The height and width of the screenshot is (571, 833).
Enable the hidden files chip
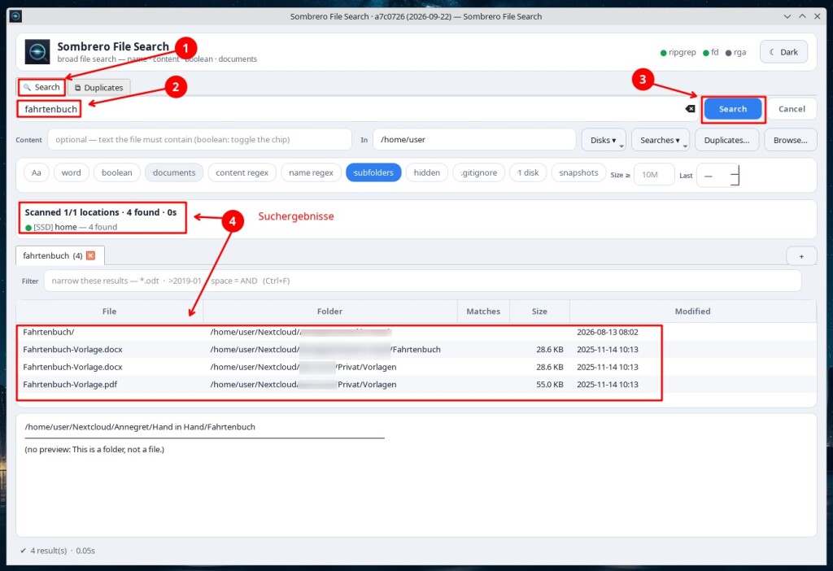coord(426,172)
